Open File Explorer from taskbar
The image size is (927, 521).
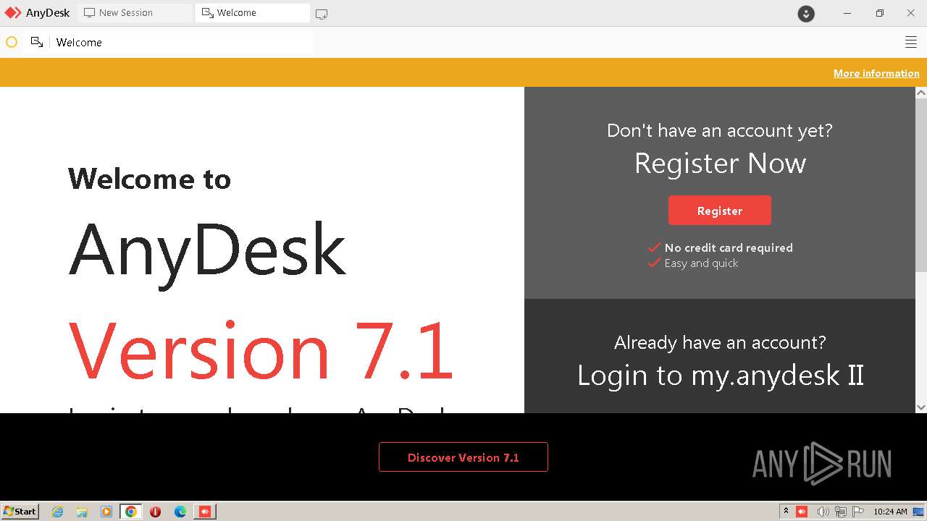pyautogui.click(x=82, y=512)
